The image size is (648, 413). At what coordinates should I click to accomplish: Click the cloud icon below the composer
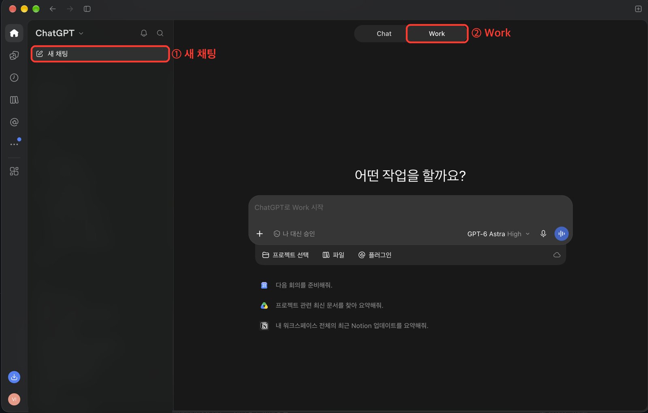(x=557, y=255)
